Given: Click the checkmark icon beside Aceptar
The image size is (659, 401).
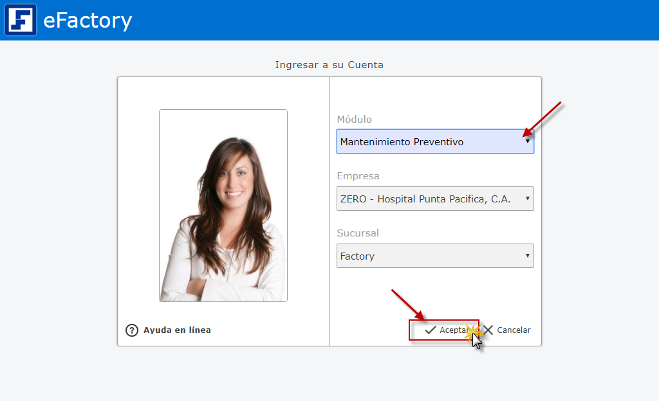Looking at the screenshot, I should pyautogui.click(x=431, y=330).
